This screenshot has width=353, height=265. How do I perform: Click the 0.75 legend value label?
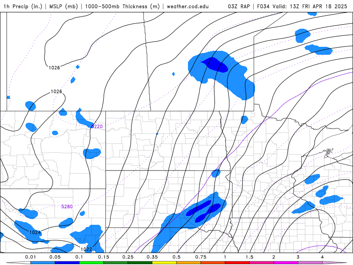click(201, 257)
